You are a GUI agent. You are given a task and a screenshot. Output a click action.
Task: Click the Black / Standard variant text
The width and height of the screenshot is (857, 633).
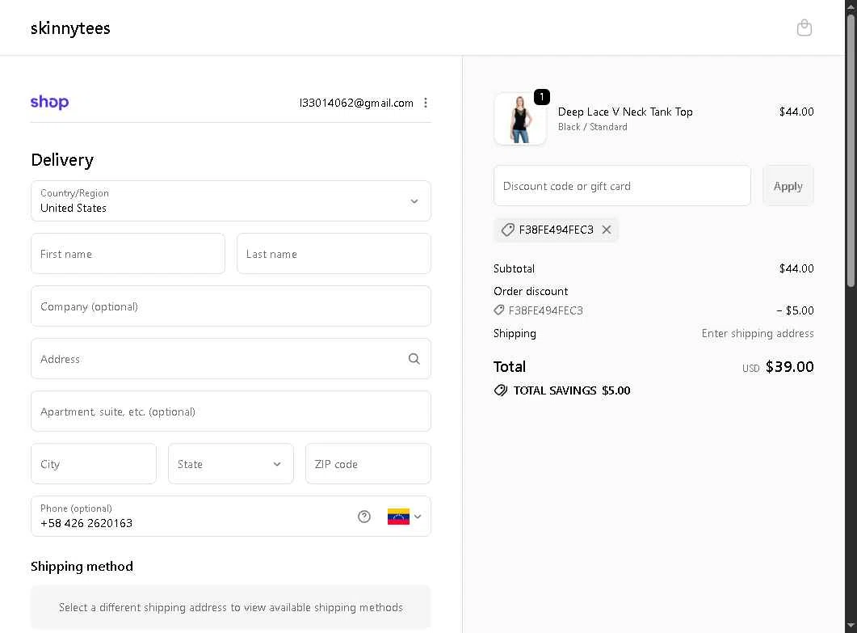[592, 127]
